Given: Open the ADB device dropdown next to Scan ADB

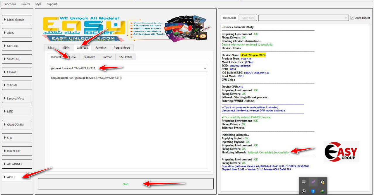Looking at the screenshot, I should click(x=303, y=18).
